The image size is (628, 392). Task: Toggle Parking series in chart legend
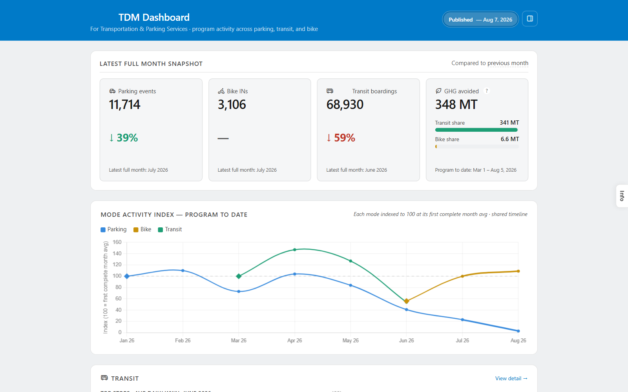113,229
